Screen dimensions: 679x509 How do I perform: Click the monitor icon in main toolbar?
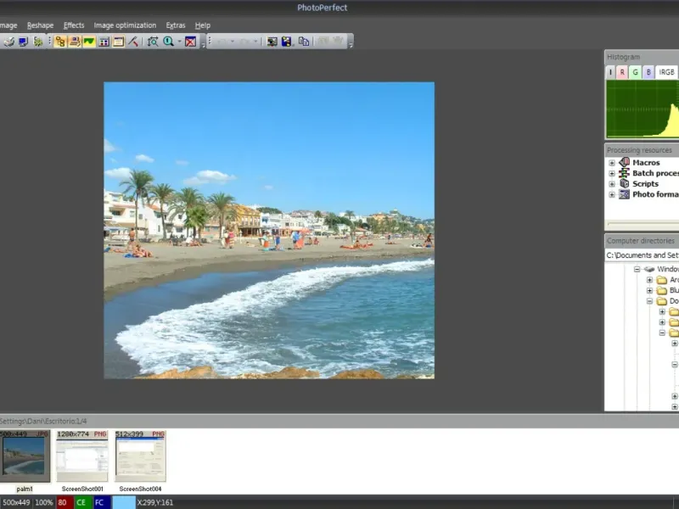[23, 41]
